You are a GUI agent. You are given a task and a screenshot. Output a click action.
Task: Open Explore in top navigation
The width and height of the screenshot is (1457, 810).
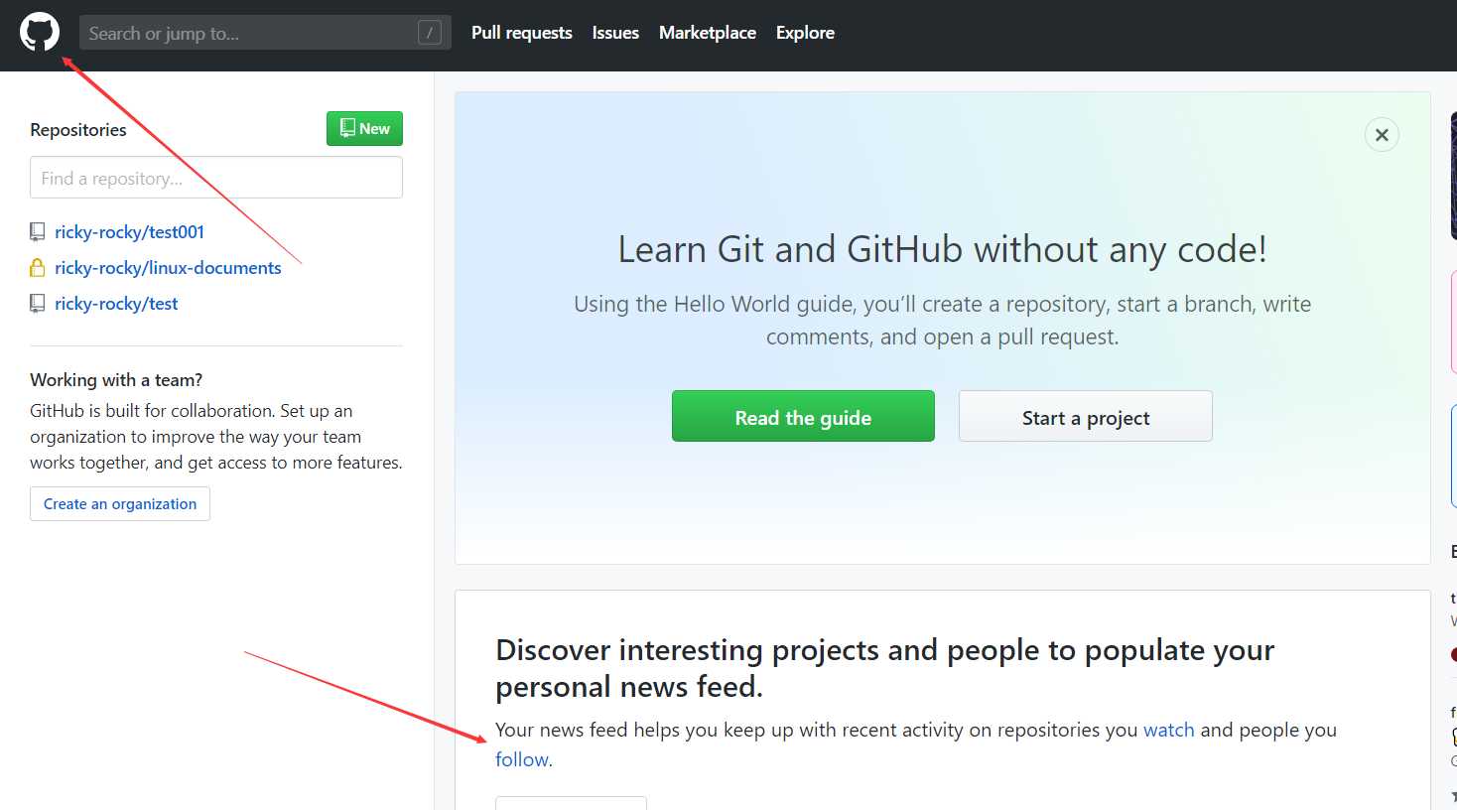coord(805,33)
